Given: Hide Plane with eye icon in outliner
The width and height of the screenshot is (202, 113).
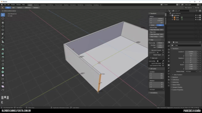Looking at the screenshot, I should point(198,19).
